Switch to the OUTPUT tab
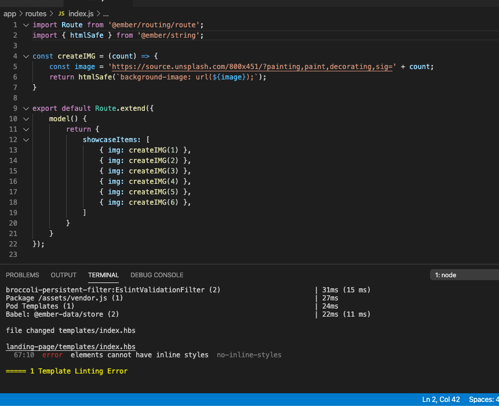499x406 pixels. 63,275
